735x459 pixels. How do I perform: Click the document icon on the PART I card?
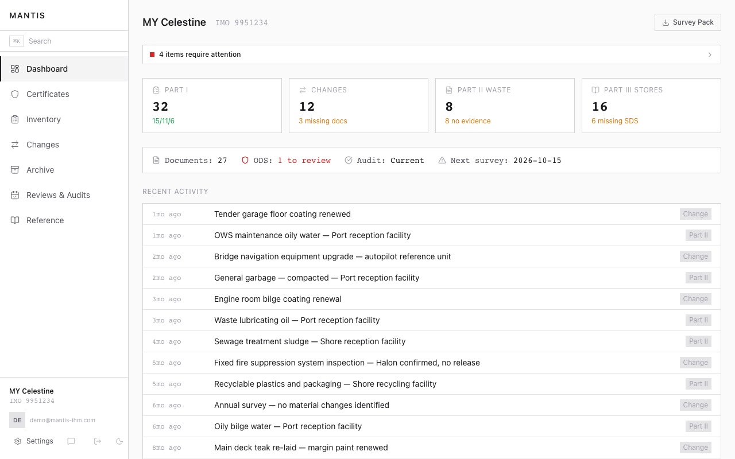[x=155, y=90]
